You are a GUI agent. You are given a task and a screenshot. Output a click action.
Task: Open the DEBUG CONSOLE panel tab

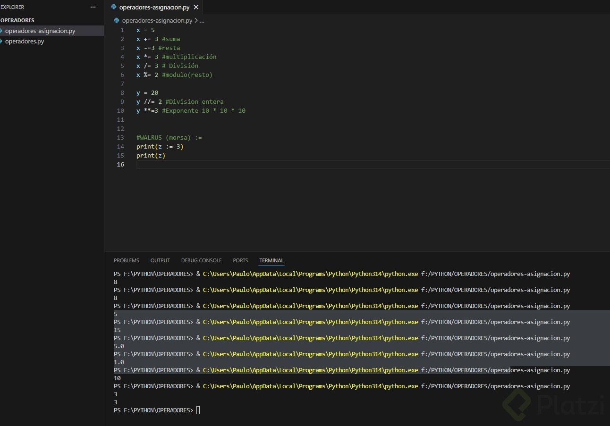tap(201, 260)
